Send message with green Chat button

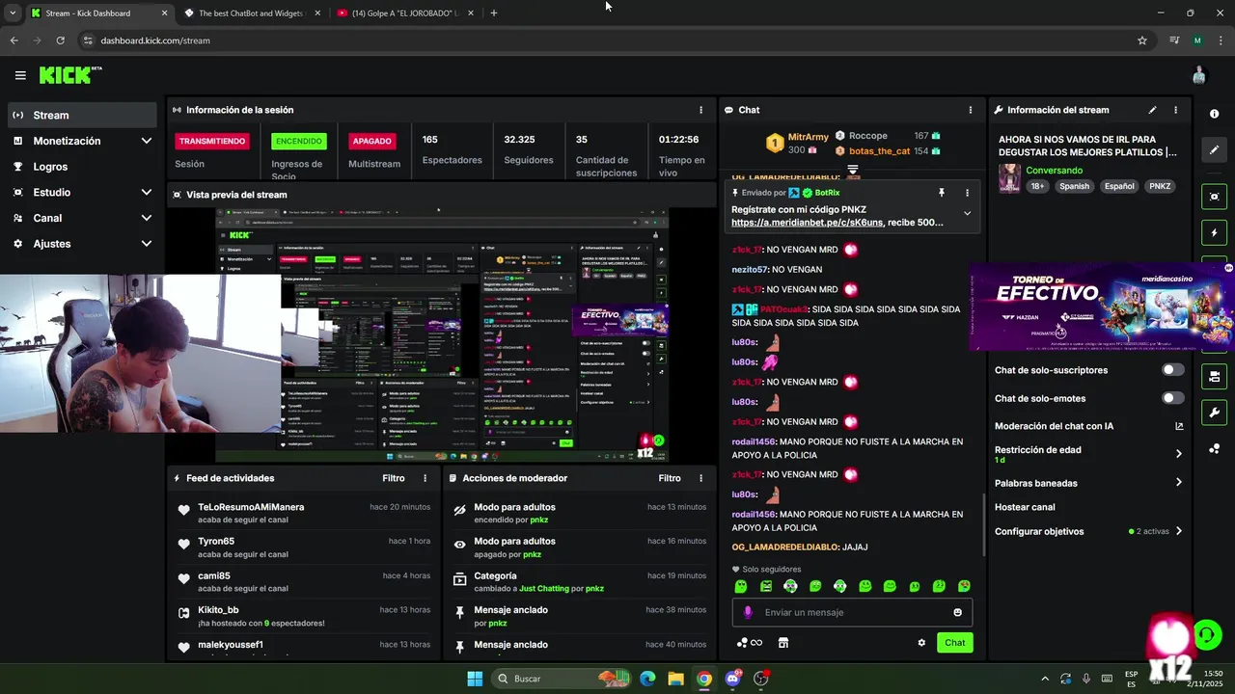(x=954, y=643)
